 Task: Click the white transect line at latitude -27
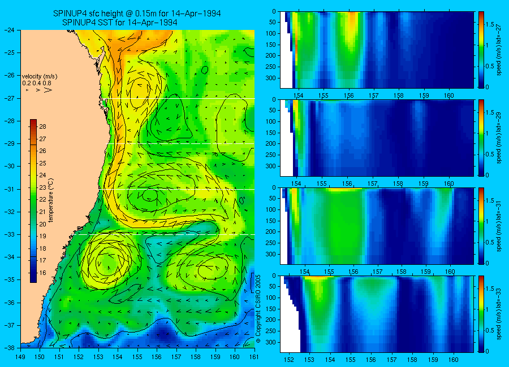[181, 99]
